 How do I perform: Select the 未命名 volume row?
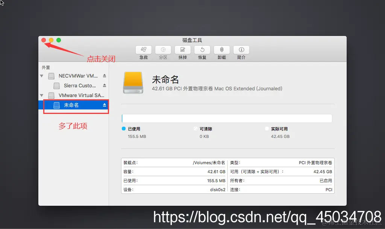(x=74, y=105)
